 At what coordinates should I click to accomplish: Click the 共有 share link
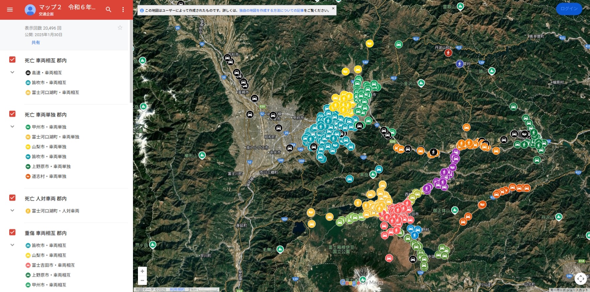(36, 43)
